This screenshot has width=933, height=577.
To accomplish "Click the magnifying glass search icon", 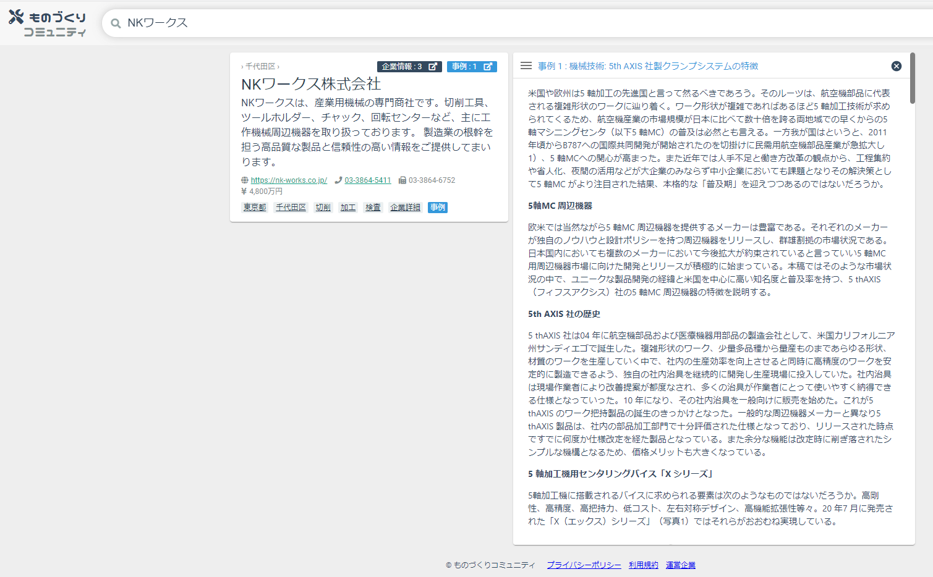I will click(116, 23).
